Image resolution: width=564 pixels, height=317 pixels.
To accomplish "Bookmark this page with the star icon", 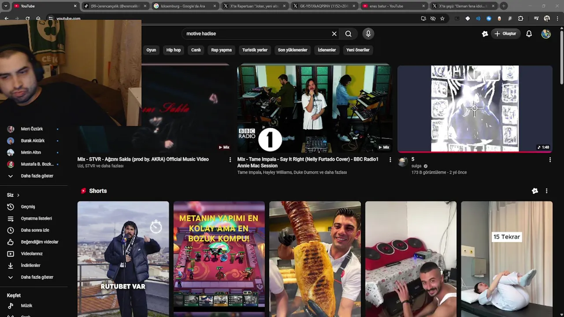I will pyautogui.click(x=442, y=18).
